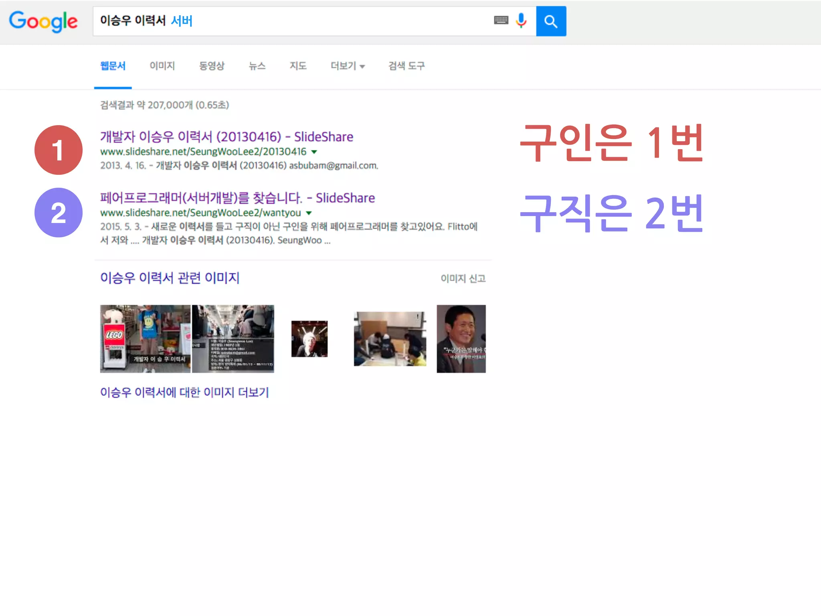Switch to the 동영상 tab

tap(212, 66)
